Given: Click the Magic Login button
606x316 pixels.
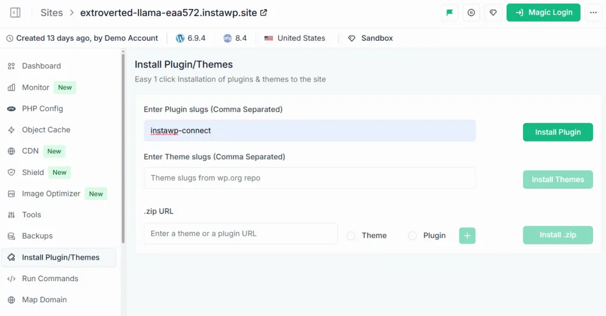Looking at the screenshot, I should [x=543, y=12].
